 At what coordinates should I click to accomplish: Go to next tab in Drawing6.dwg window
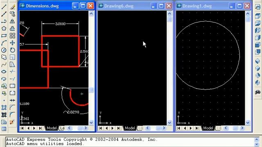pyautogui.click(x=113, y=128)
